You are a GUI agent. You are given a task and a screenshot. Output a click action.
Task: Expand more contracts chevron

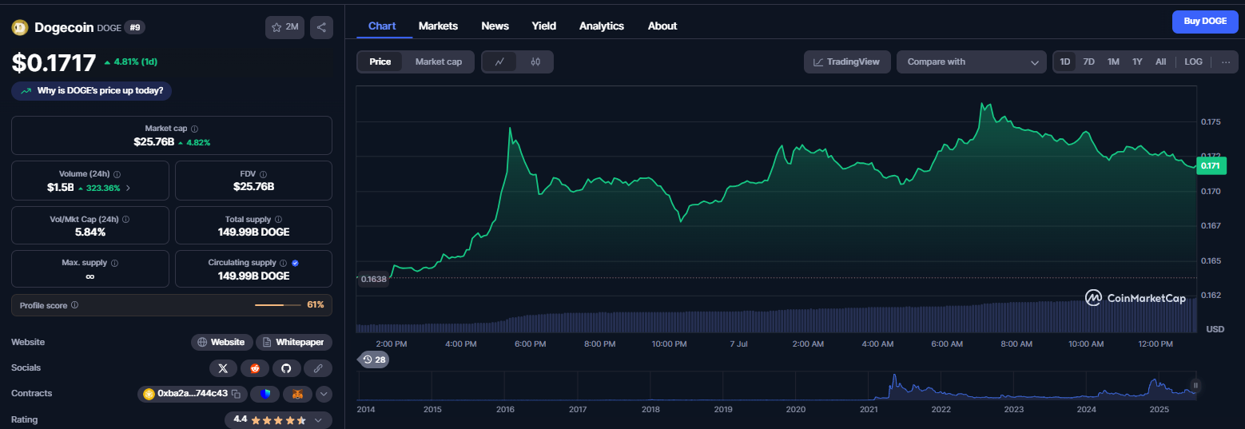(324, 394)
